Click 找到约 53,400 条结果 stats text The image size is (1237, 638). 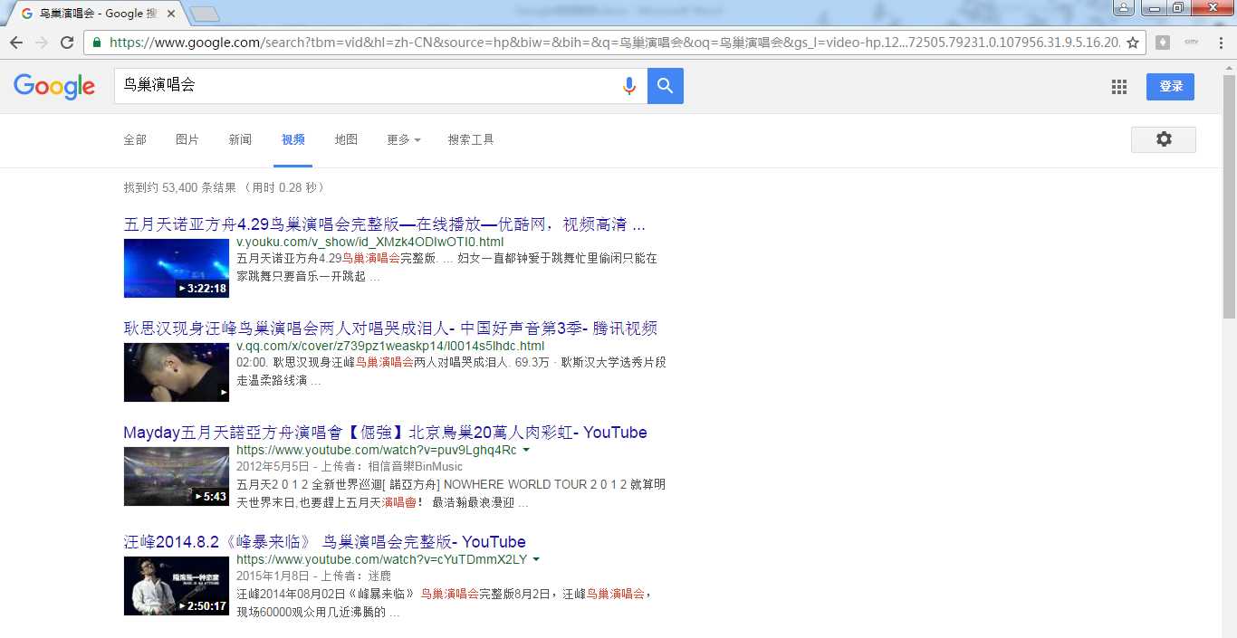click(180, 187)
